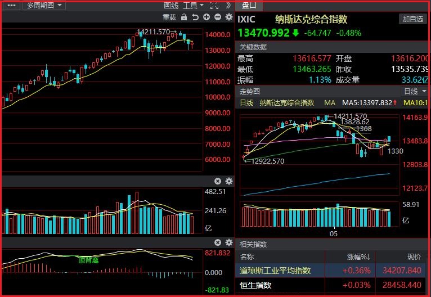Click the double-chevron collapse panel icon
Image resolution: width=431 pixels, height=297 pixels.
228,6
